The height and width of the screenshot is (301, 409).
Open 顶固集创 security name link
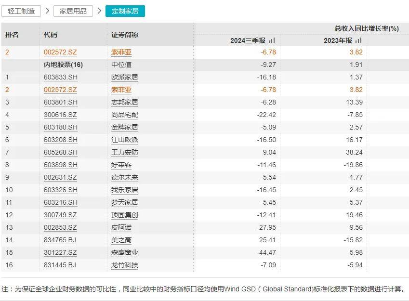click(125, 215)
